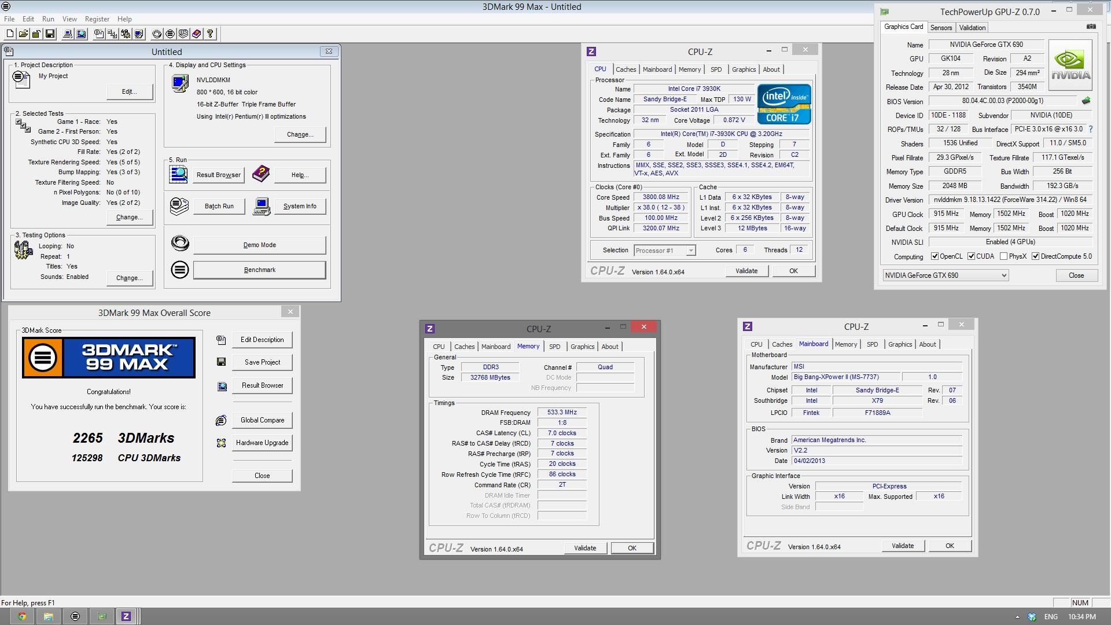
Task: Open About tab in top CPU-Z window
Action: [771, 69]
